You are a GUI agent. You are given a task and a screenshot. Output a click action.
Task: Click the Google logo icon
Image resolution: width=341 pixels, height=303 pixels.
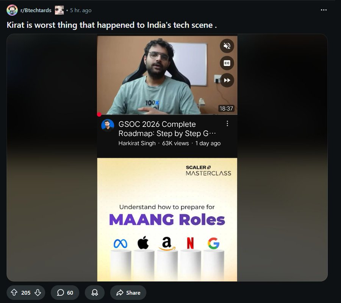[x=214, y=243]
